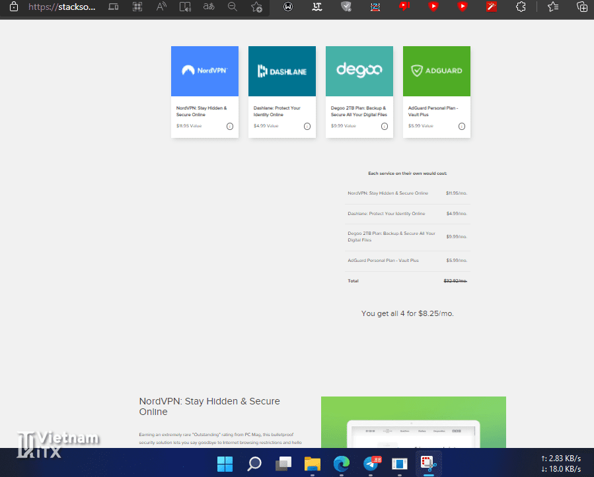Select the Dashlane logo thumbnail
594x477 pixels.
282,71
